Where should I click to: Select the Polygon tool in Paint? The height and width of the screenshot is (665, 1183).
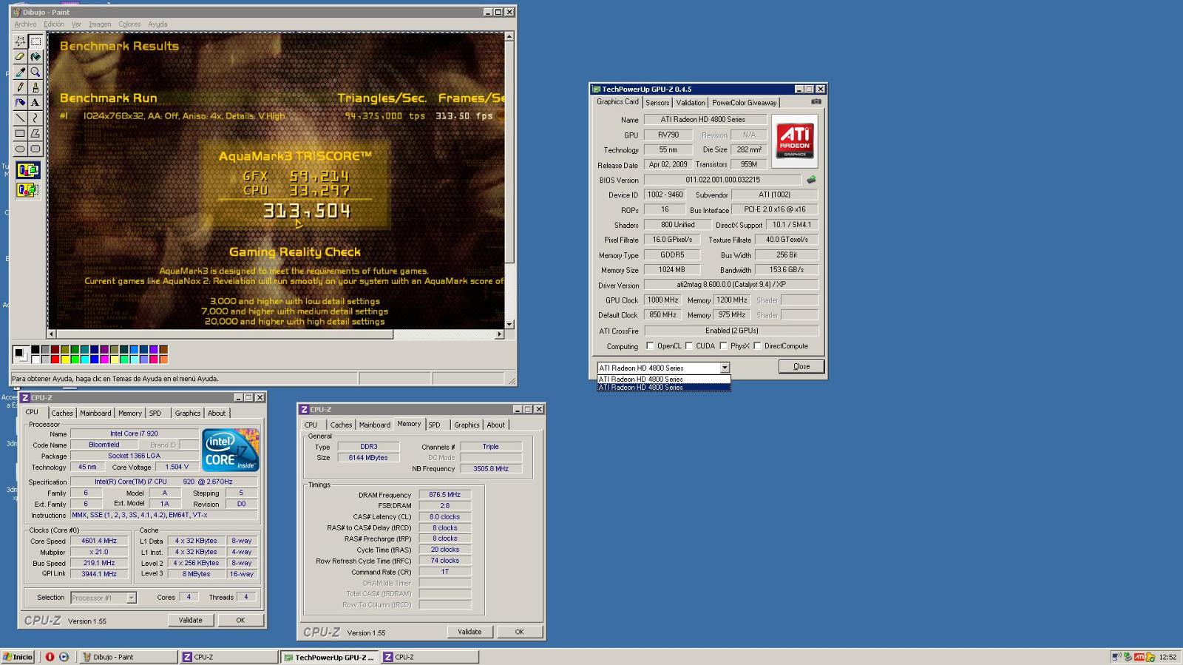[35, 134]
